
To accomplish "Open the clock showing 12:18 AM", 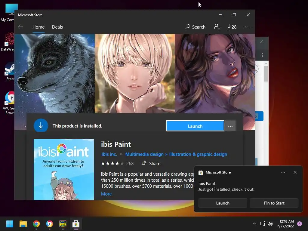I will coord(285,224).
